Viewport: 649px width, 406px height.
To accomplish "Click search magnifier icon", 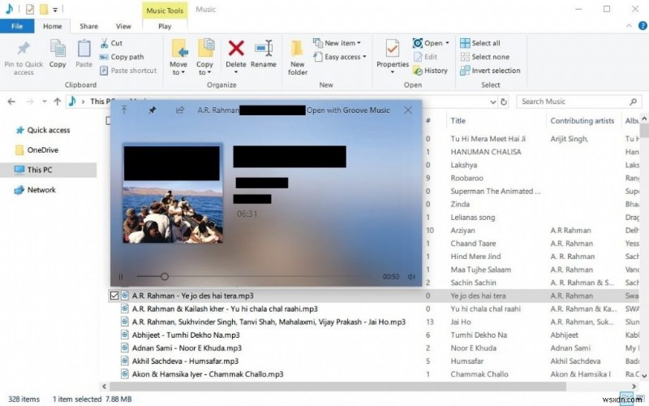I will point(633,101).
